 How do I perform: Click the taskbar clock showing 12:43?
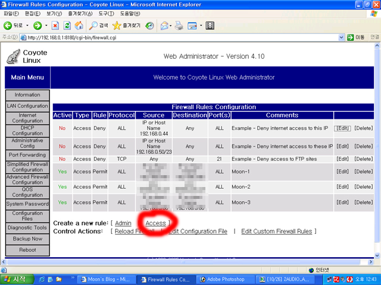point(366,280)
